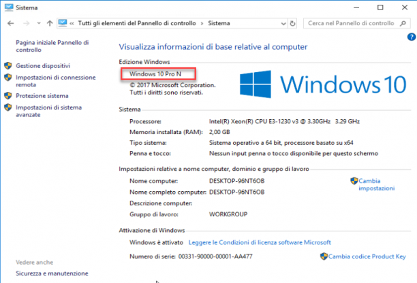417x283 pixels.
Task: Read the Condizioni di licenza software Microsoft
Action: point(260,242)
